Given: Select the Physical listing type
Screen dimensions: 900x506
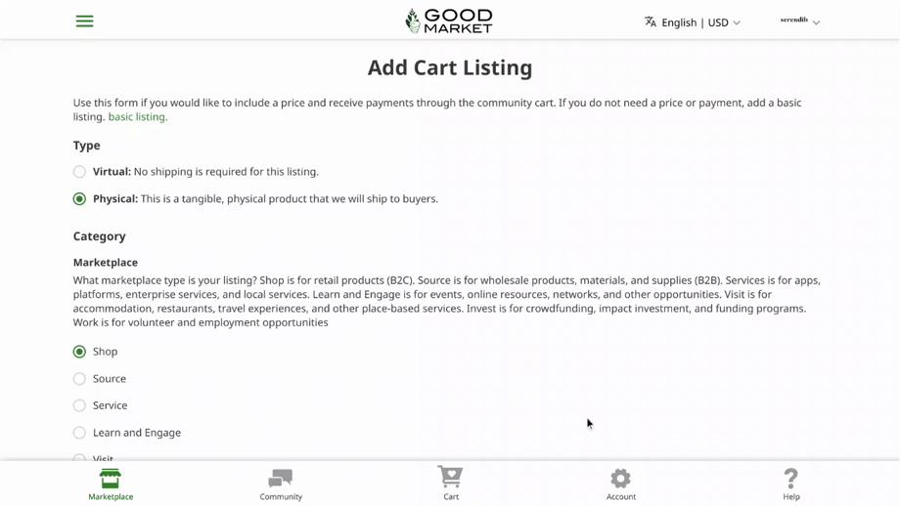Looking at the screenshot, I should 79,199.
